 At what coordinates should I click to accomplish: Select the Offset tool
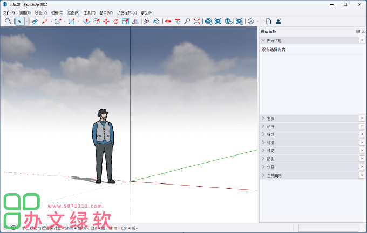97,22
